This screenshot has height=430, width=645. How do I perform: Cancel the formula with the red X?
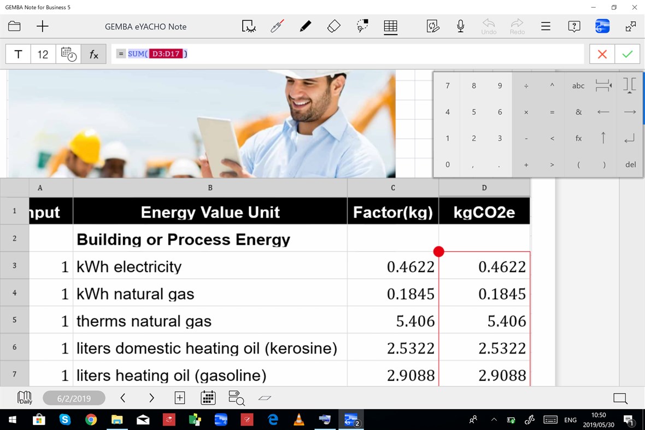pyautogui.click(x=602, y=54)
